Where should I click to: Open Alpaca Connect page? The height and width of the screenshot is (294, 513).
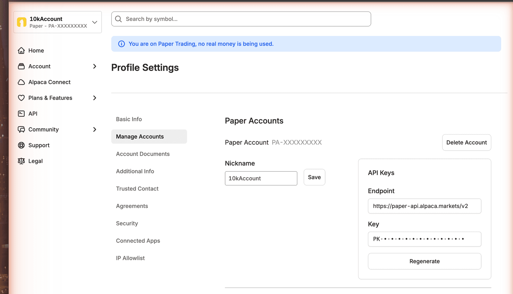[49, 82]
